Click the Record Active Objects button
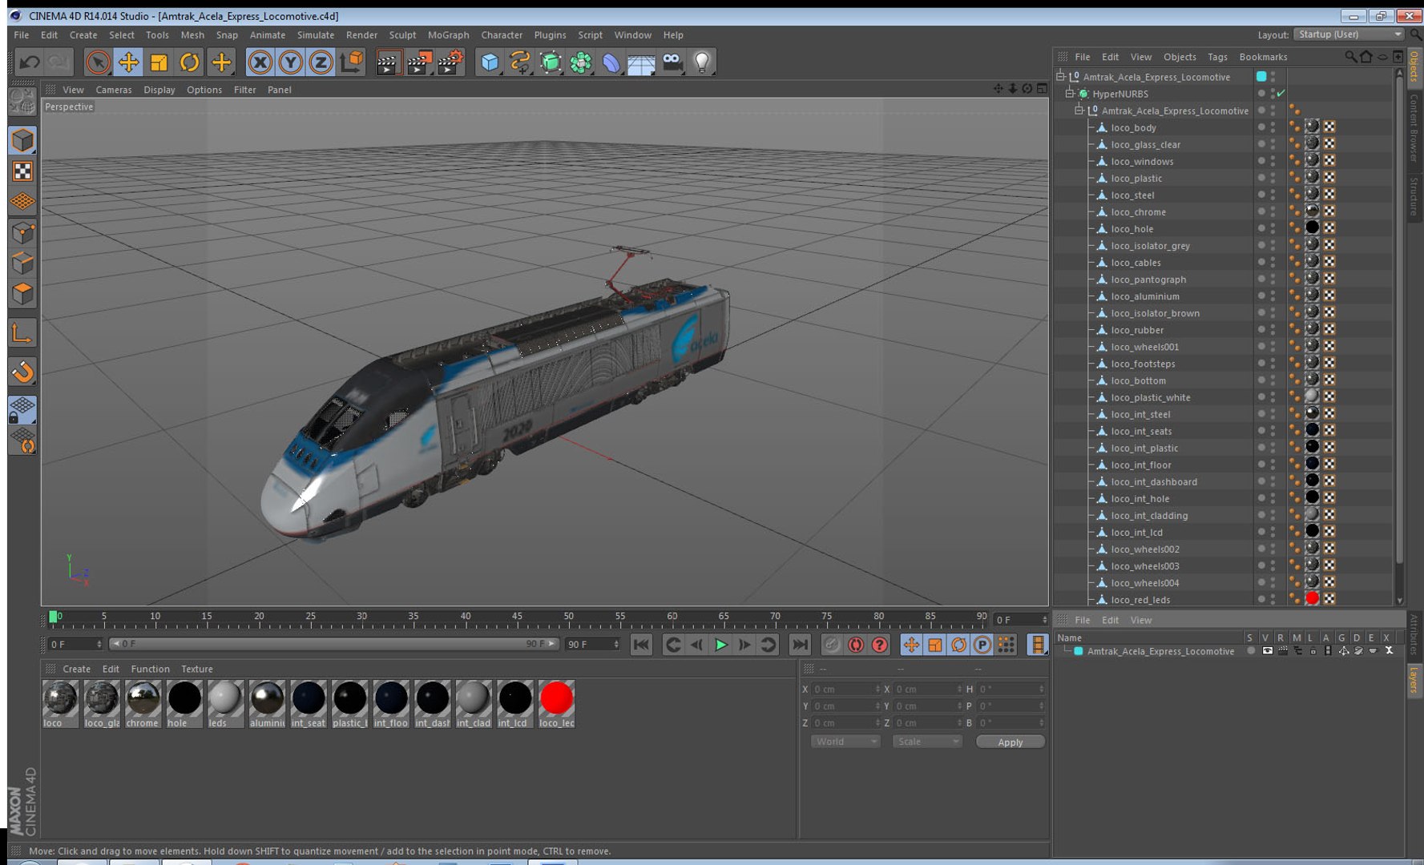 tap(832, 645)
